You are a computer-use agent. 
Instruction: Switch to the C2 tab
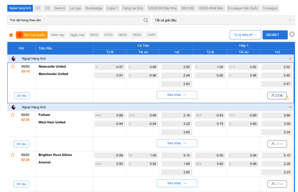47,8
